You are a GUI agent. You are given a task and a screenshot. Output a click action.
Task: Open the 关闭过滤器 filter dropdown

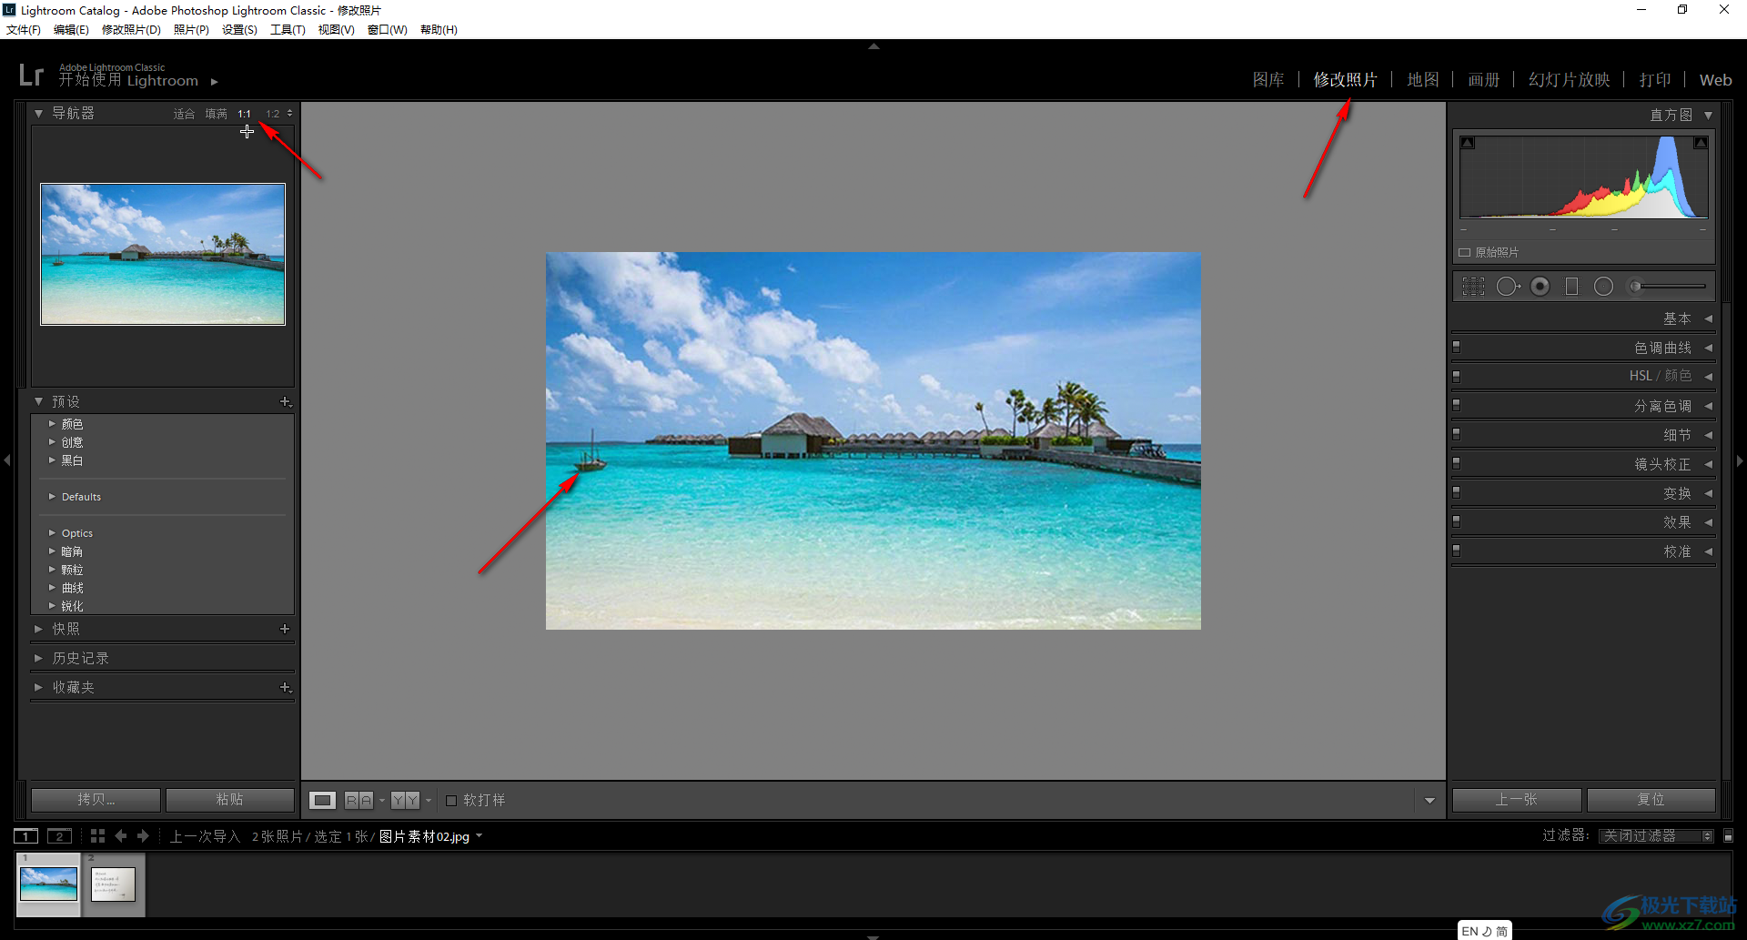pos(1656,835)
